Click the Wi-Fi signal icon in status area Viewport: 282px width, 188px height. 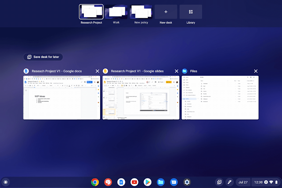(x=271, y=182)
